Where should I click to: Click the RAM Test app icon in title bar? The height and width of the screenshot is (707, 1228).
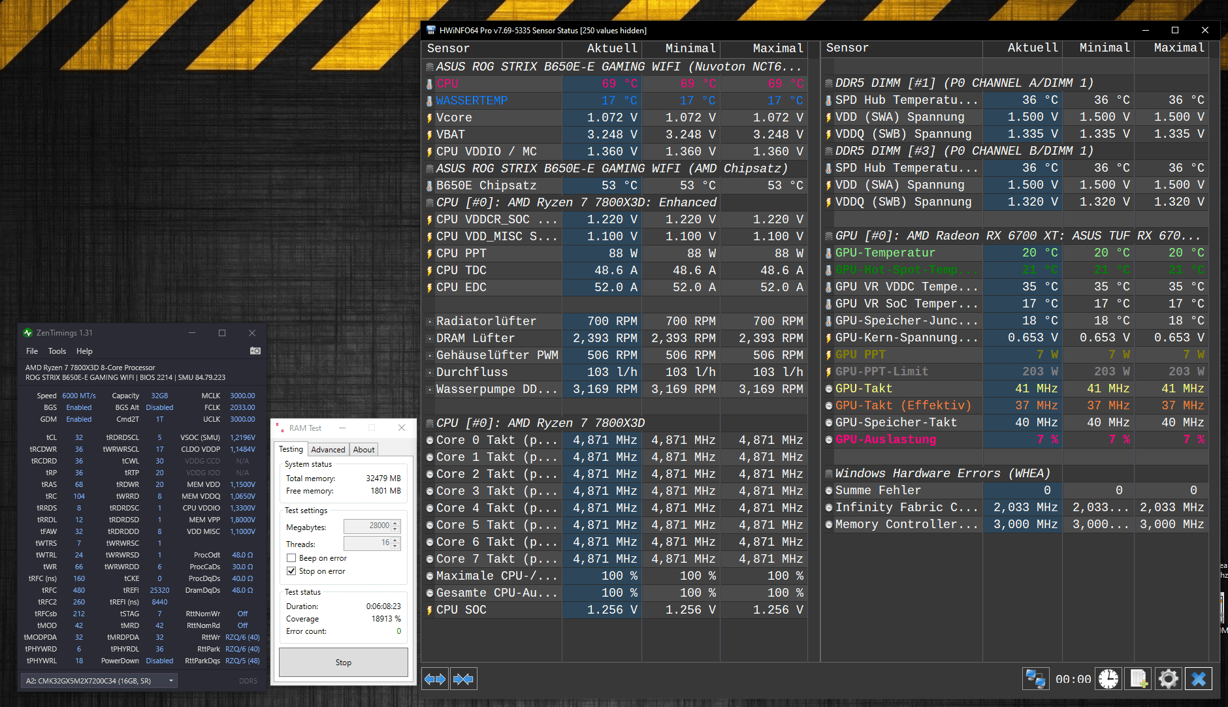tap(280, 428)
